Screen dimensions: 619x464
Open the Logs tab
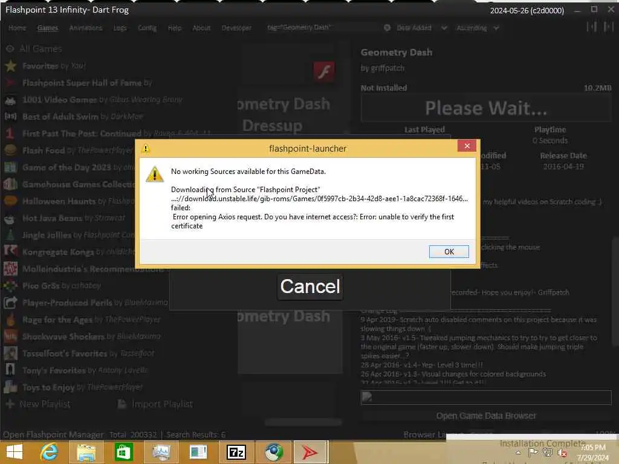[120, 28]
